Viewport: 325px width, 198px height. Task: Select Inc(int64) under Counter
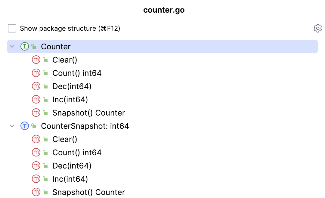click(x=70, y=100)
